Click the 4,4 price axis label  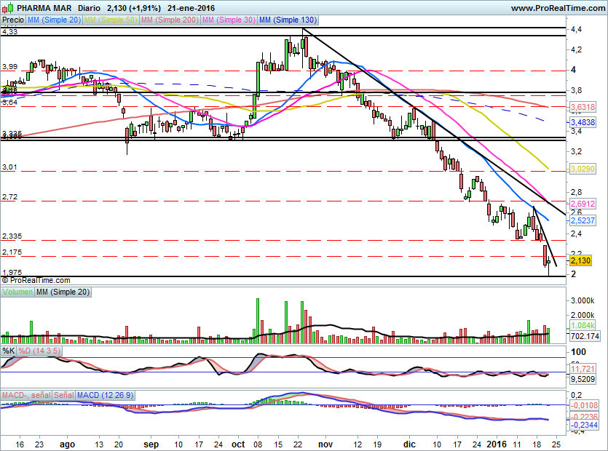(576, 29)
